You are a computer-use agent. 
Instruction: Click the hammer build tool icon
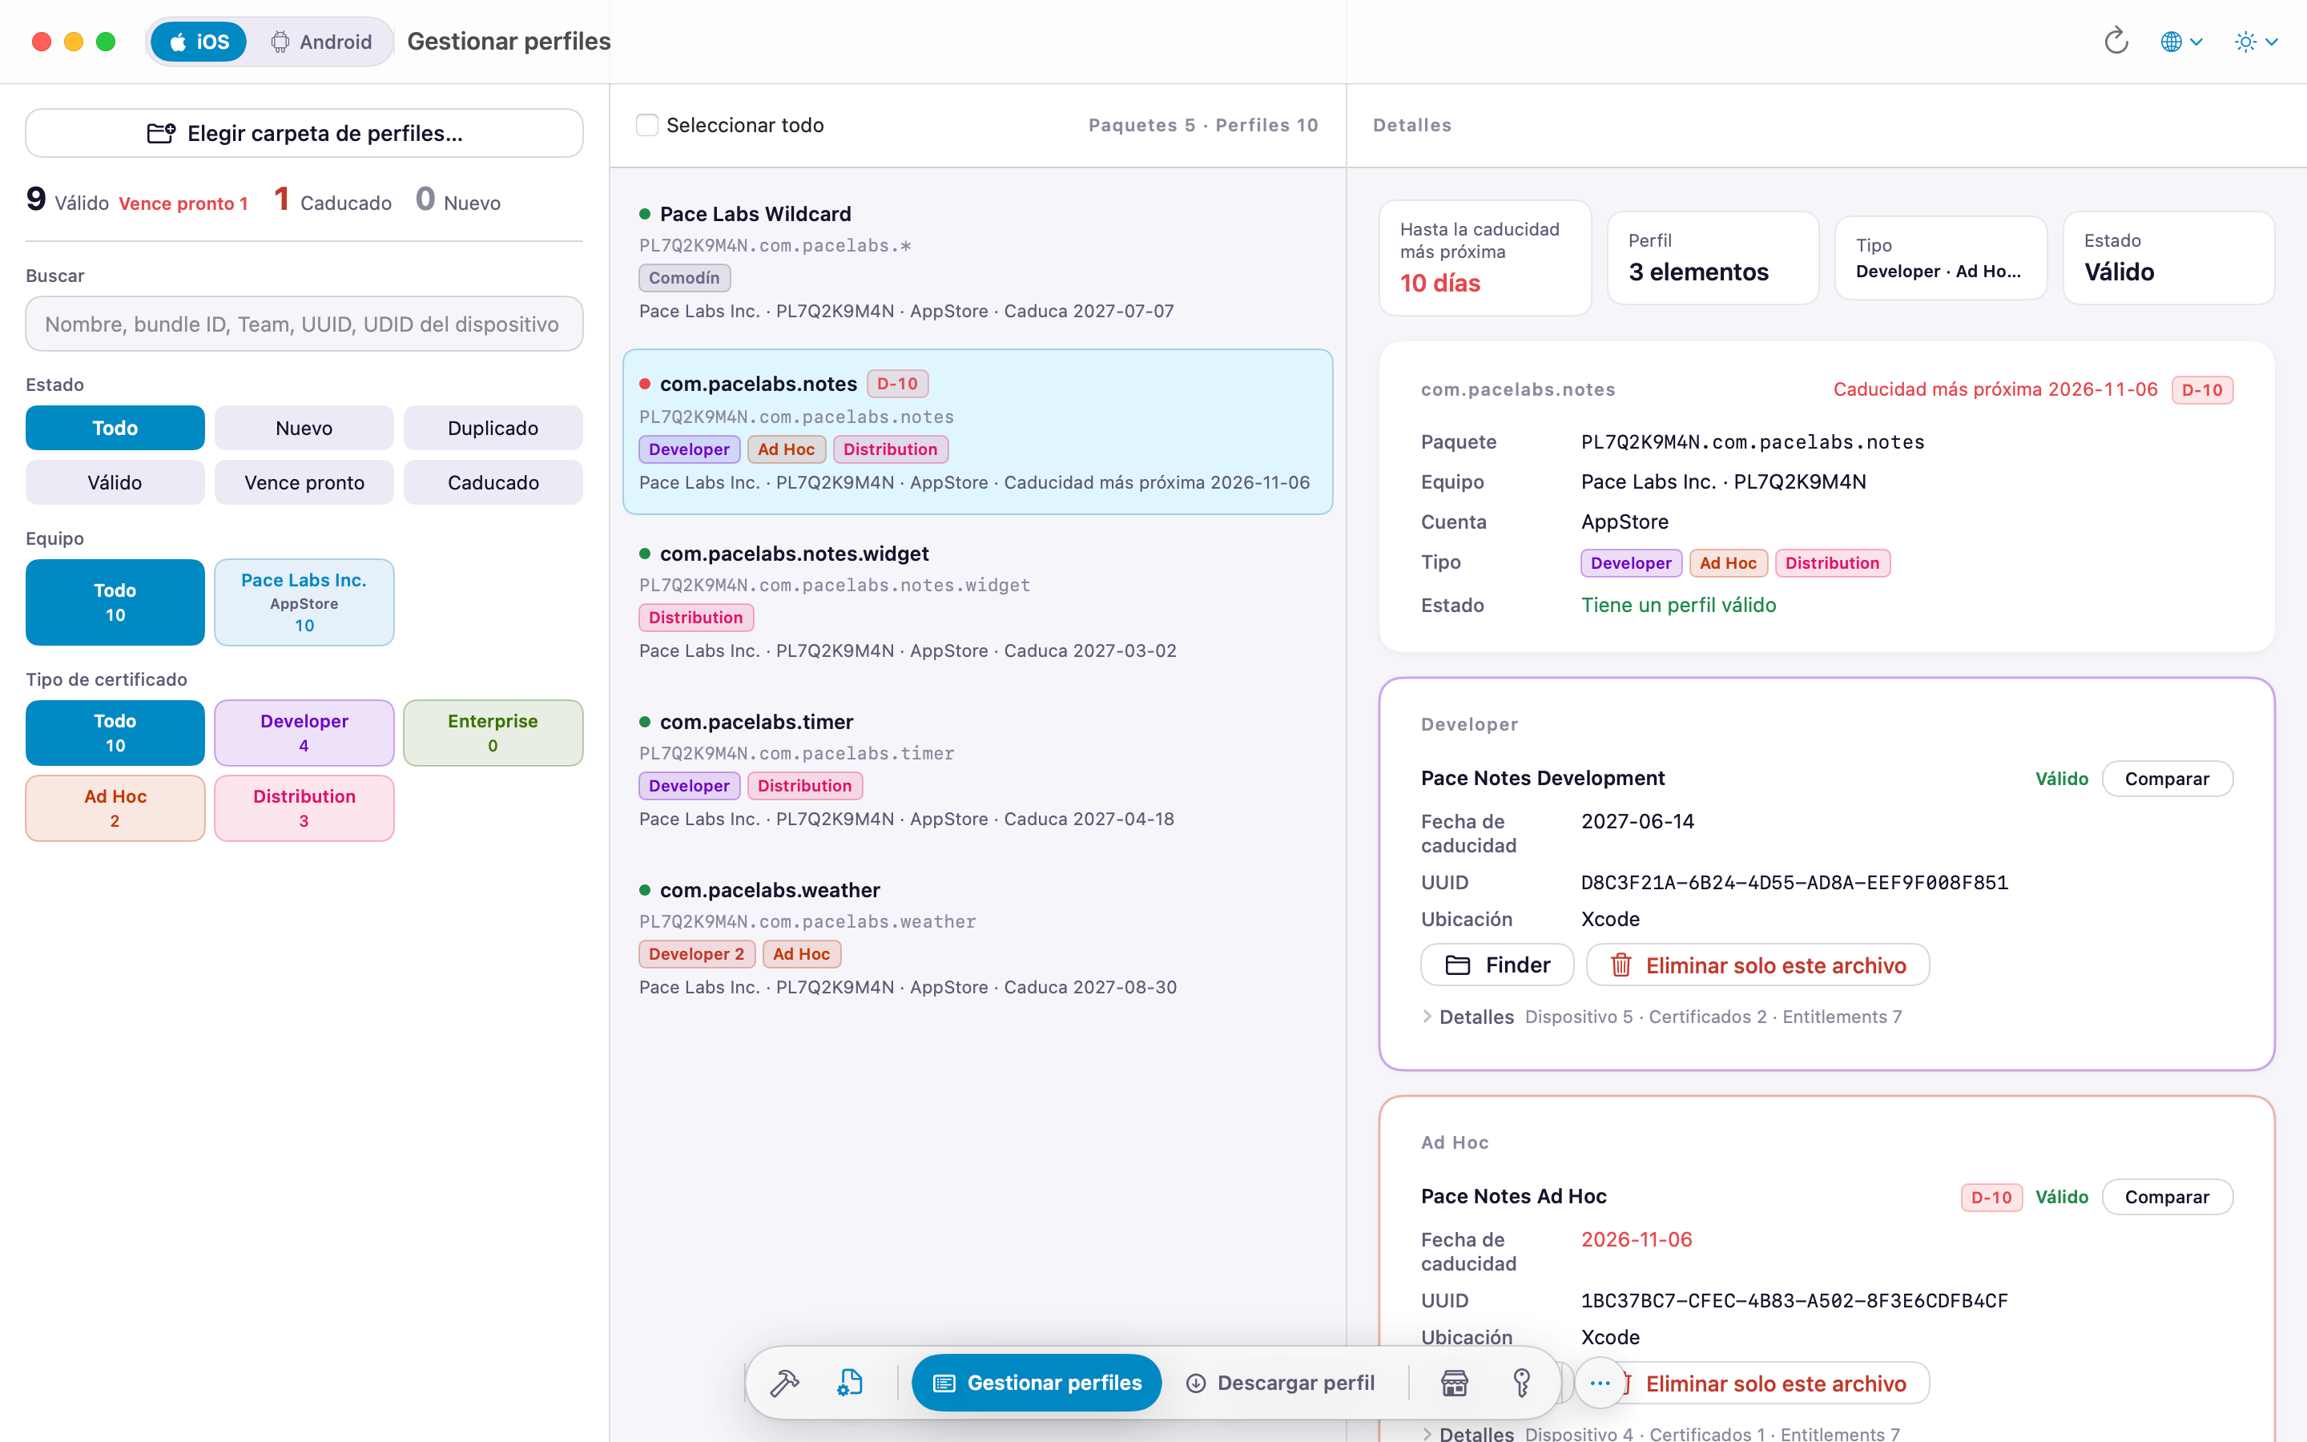click(784, 1383)
